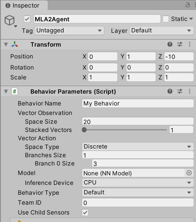Open the Inference Device CPU dropdown
This screenshot has height=222, width=196.
[138, 182]
